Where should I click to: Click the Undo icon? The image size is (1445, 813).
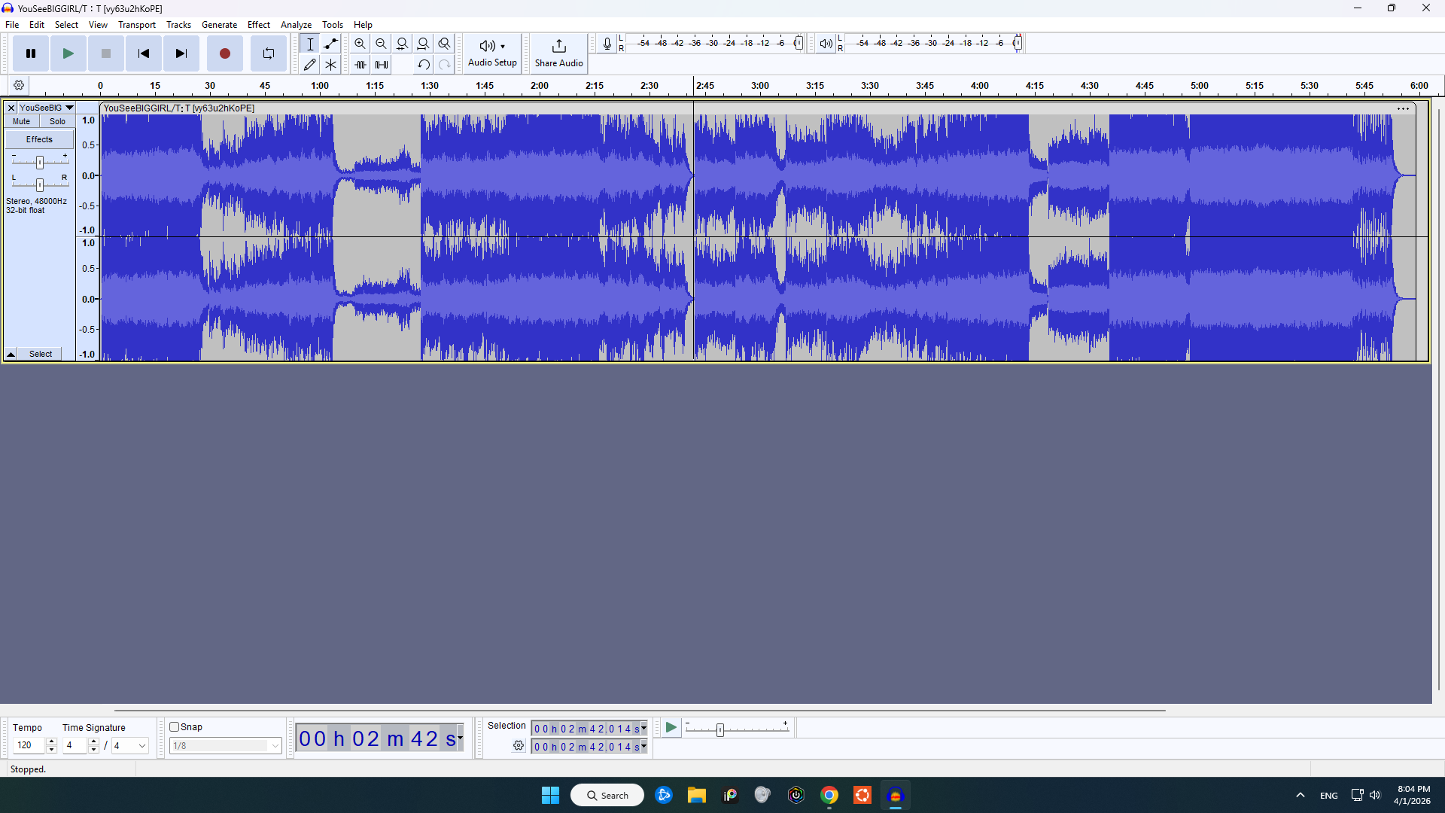tap(423, 64)
